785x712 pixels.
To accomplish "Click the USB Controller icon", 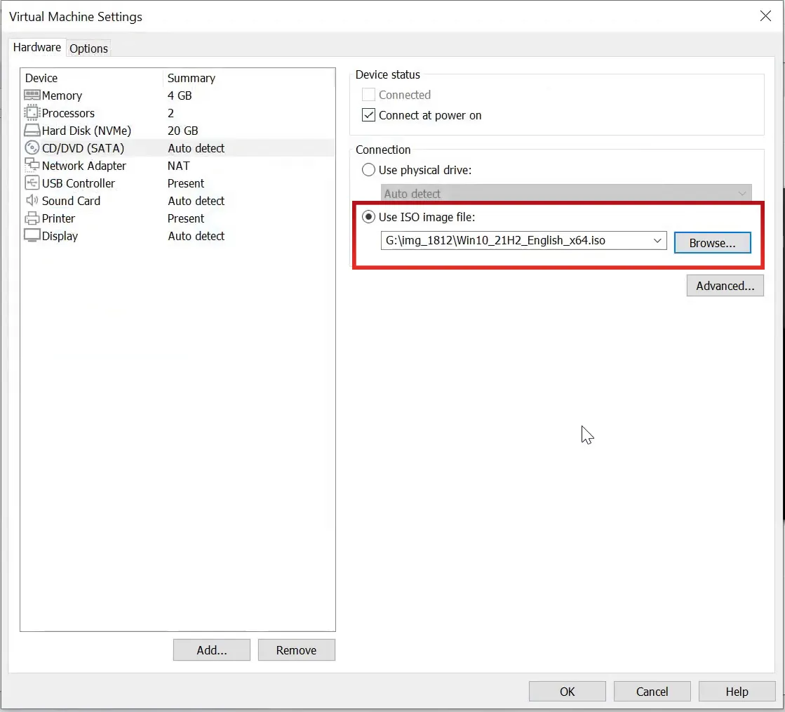I will click(x=32, y=183).
